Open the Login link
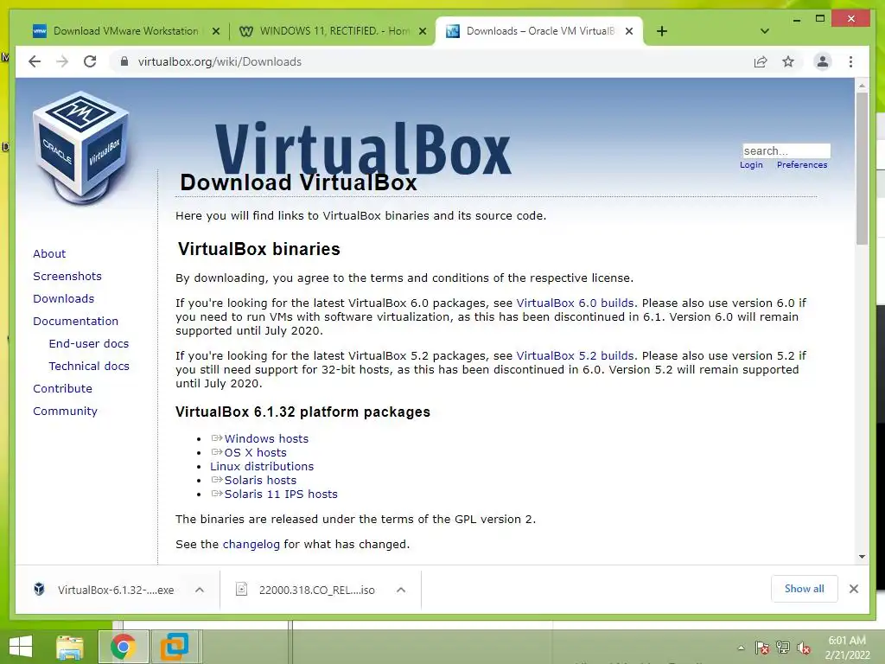Viewport: 885px width, 664px height. click(751, 165)
